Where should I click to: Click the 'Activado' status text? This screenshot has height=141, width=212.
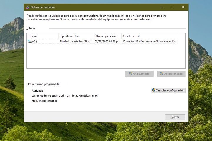(37, 91)
